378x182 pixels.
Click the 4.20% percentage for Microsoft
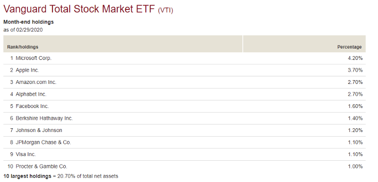(355, 58)
